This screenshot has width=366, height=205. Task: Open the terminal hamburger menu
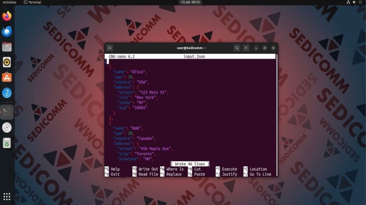[x=246, y=48]
